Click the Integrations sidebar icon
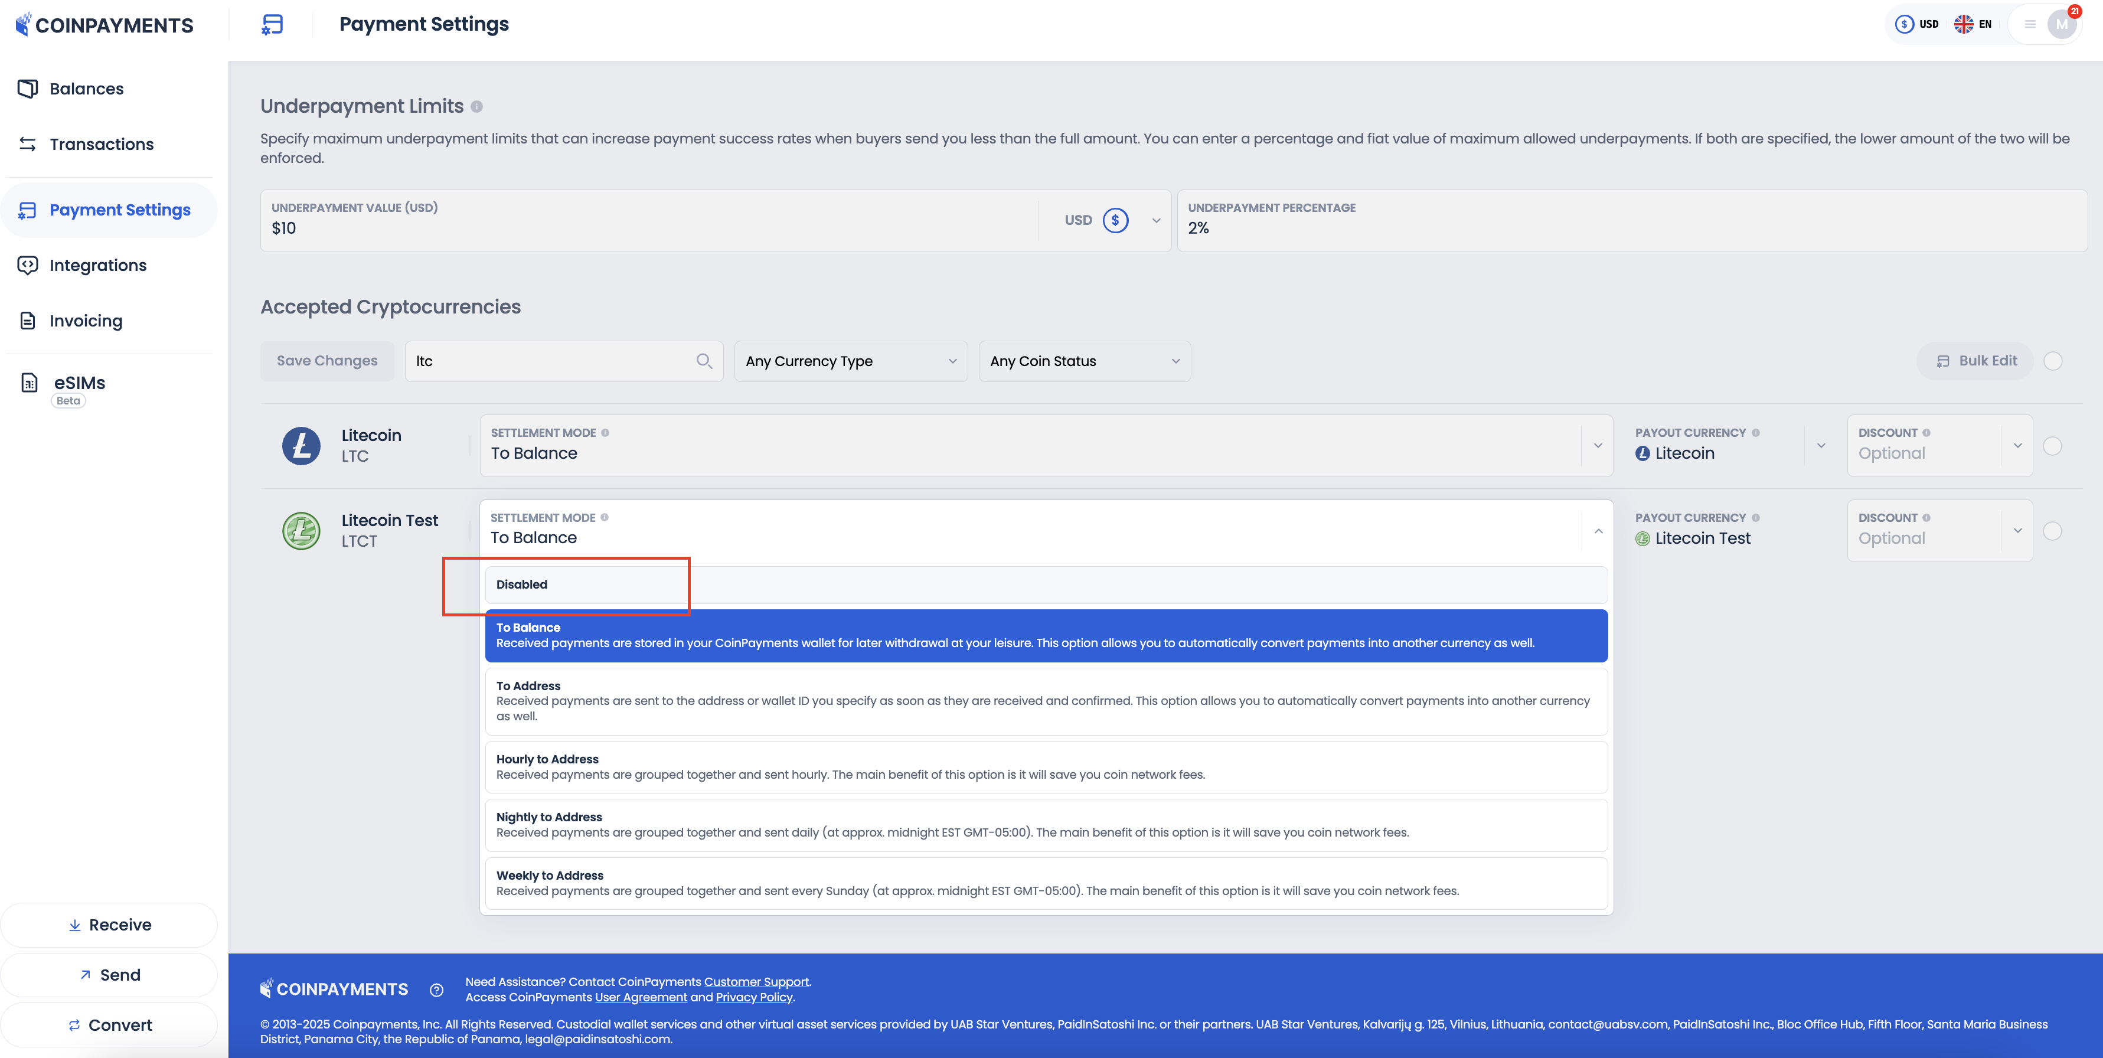The image size is (2103, 1058). 27,264
